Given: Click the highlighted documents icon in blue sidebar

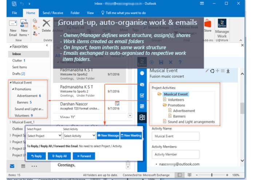Looking at the screenshot, I should click(x=142, y=117).
